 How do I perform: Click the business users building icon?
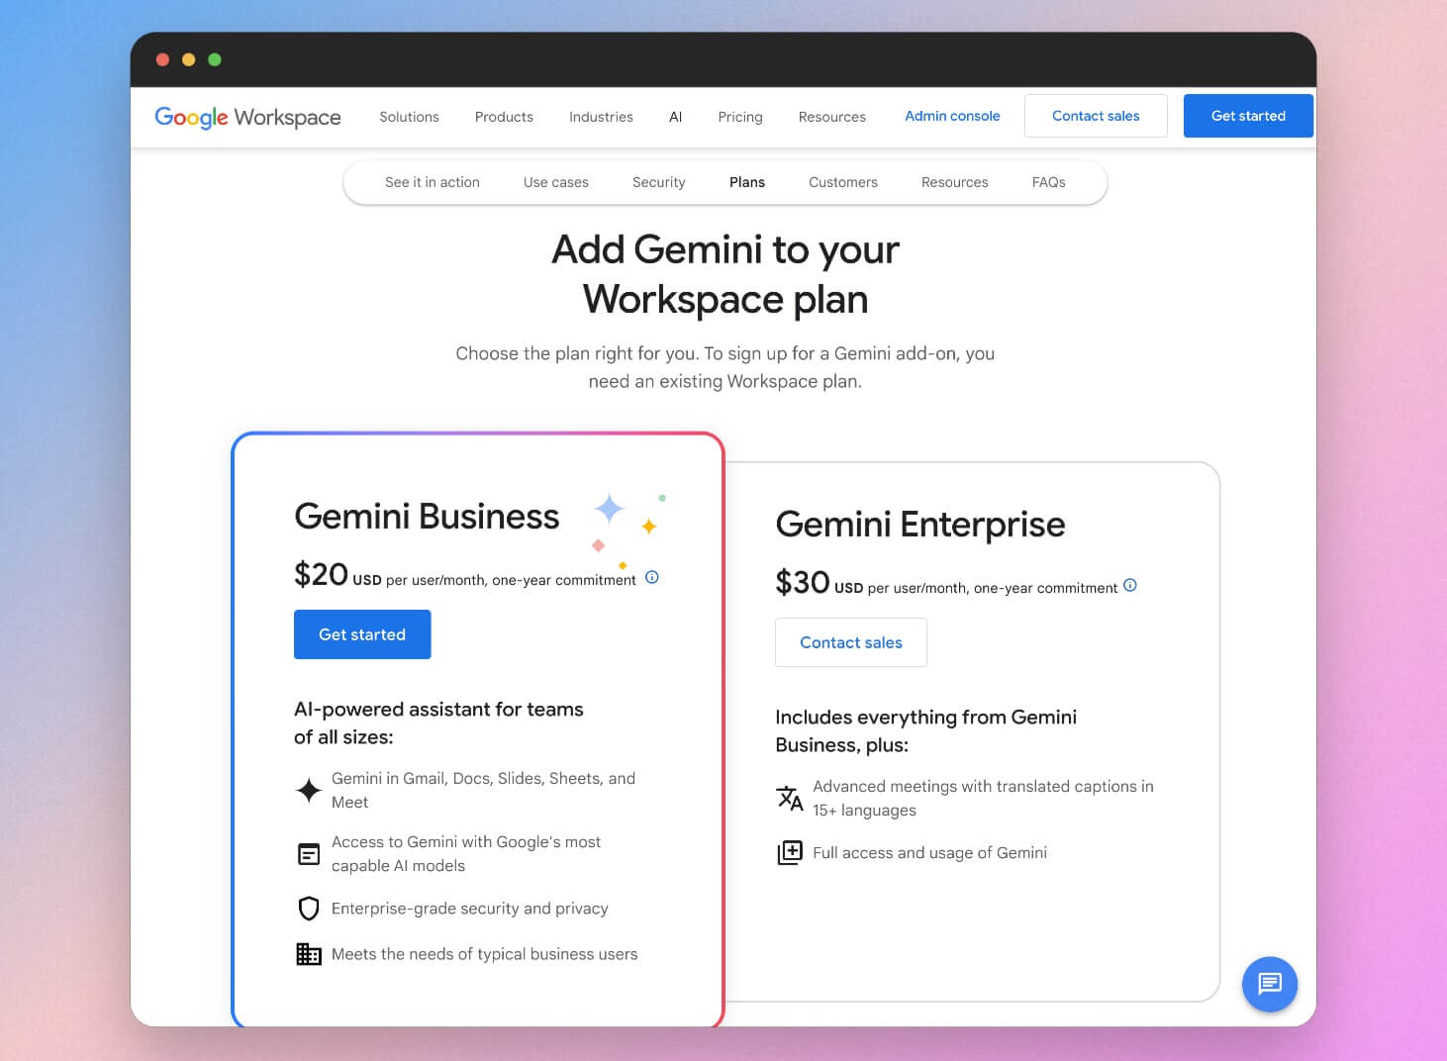point(308,953)
